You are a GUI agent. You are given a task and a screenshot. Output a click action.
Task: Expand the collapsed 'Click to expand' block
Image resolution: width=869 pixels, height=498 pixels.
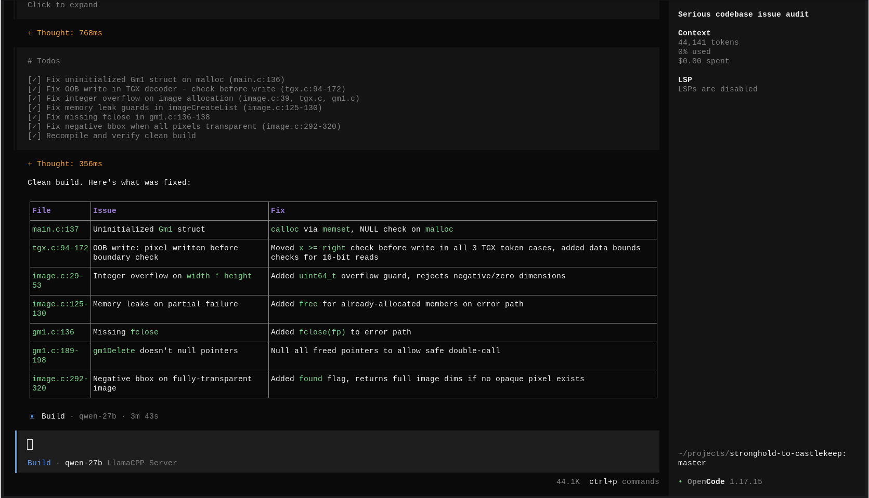tap(62, 5)
